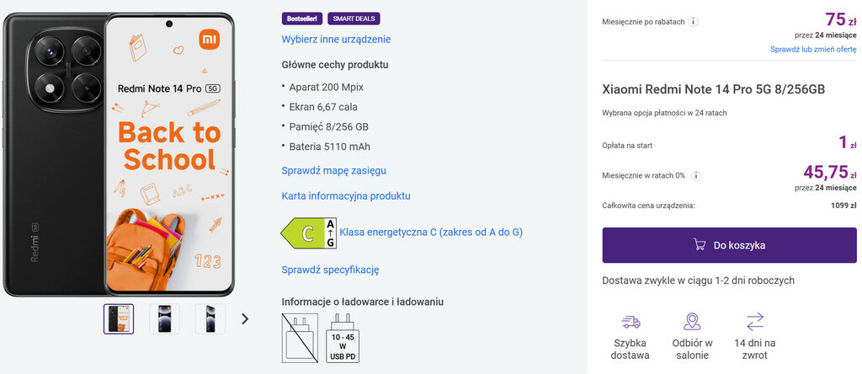Click the Szybka dostawa truck icon

[x=631, y=322]
